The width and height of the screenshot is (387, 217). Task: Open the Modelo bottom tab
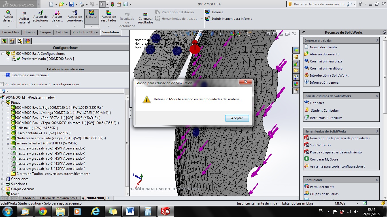(x=29, y=198)
